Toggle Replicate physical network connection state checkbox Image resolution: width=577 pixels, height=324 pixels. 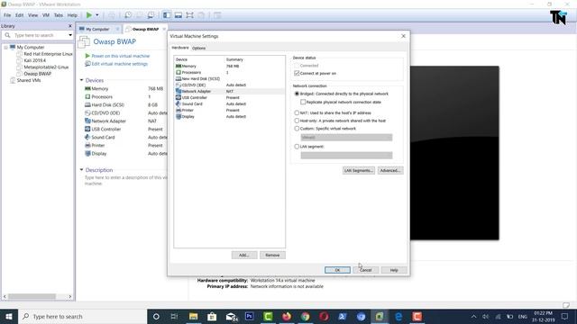click(x=303, y=102)
